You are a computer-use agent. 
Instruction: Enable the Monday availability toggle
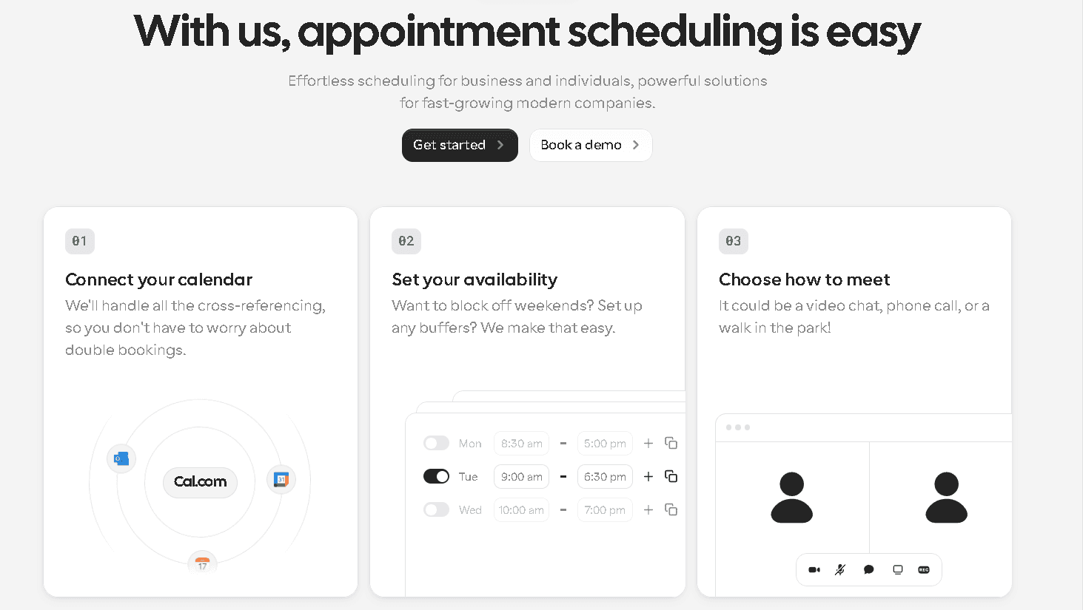click(x=437, y=443)
